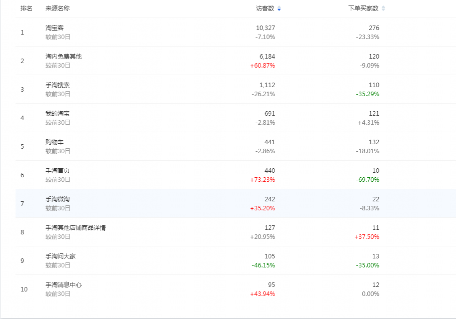Click 较前30日 under 手淘消息中心
Viewport: 456px width, 319px height.
58,294
